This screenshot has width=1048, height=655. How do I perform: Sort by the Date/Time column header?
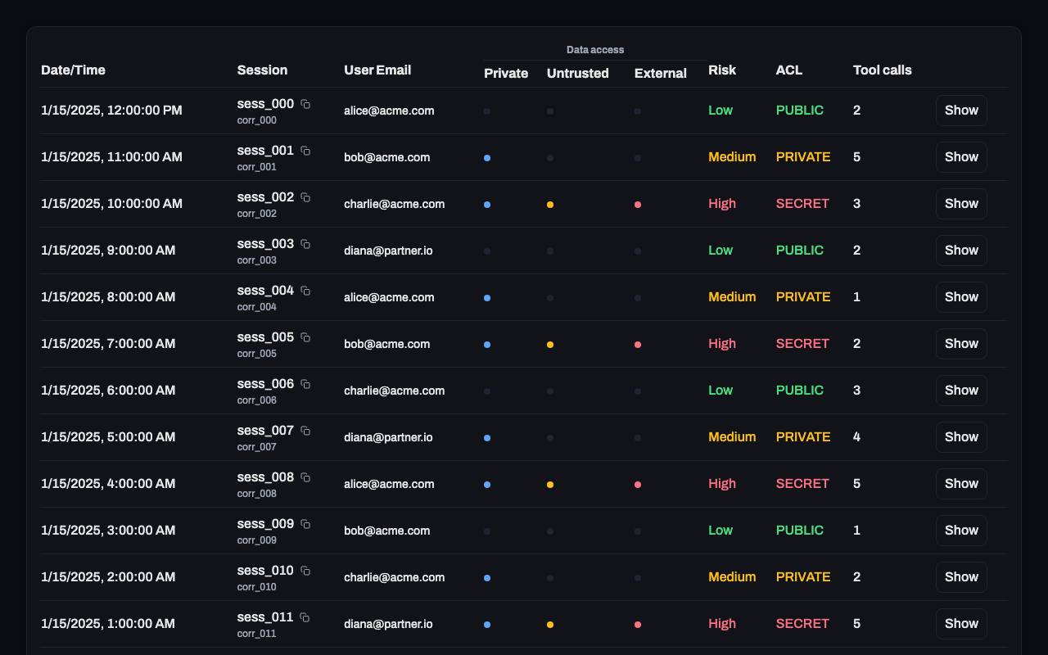pyautogui.click(x=73, y=70)
